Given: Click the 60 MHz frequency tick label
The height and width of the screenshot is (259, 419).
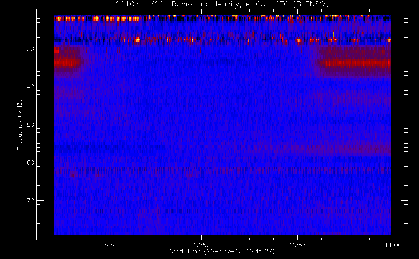Looking at the screenshot, I should [x=31, y=163].
